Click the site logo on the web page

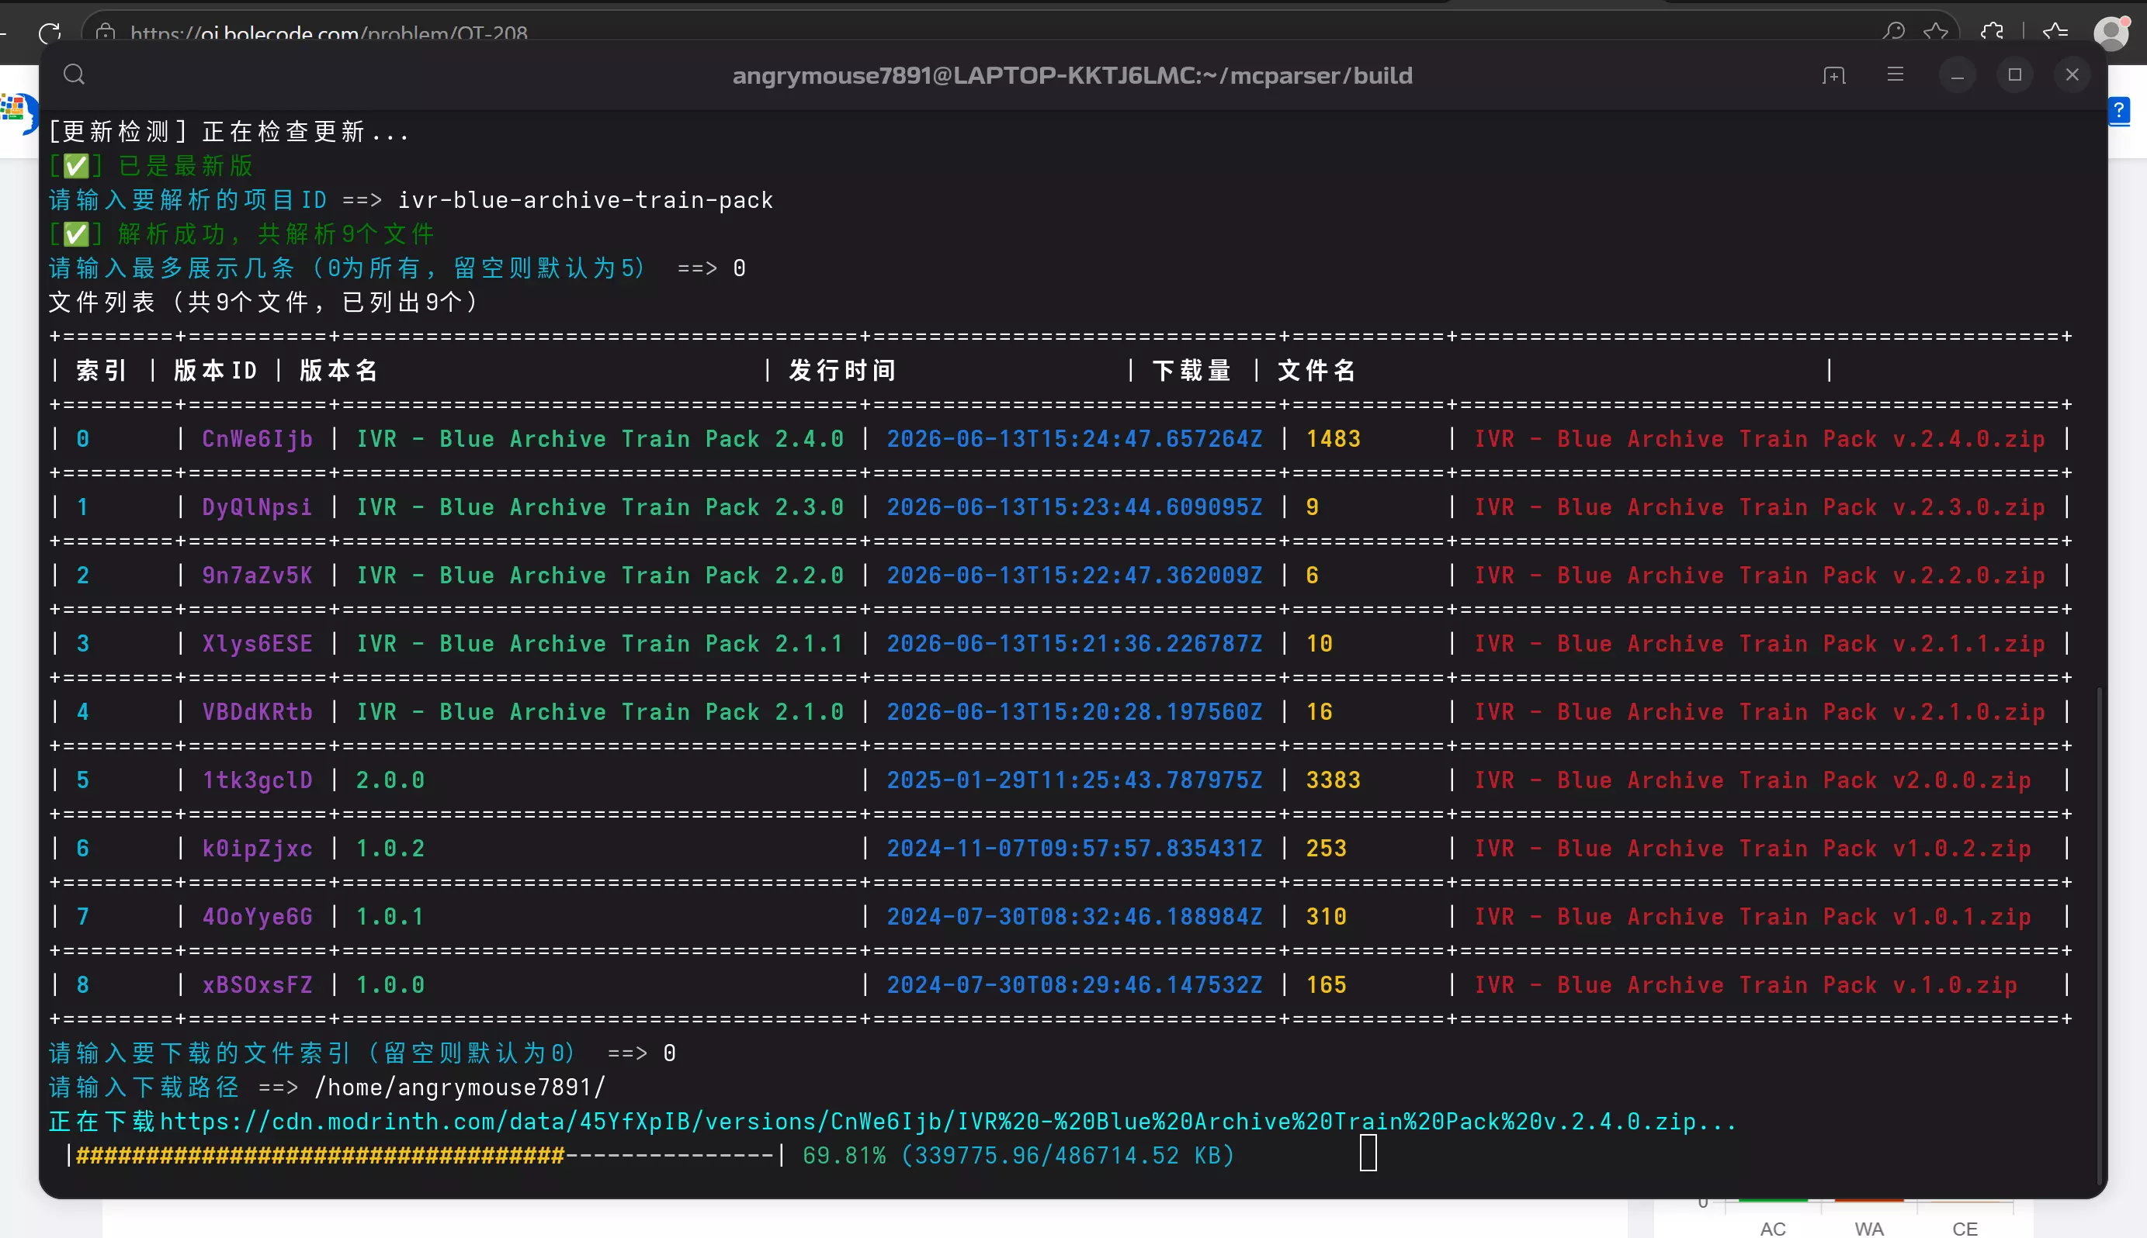point(19,113)
